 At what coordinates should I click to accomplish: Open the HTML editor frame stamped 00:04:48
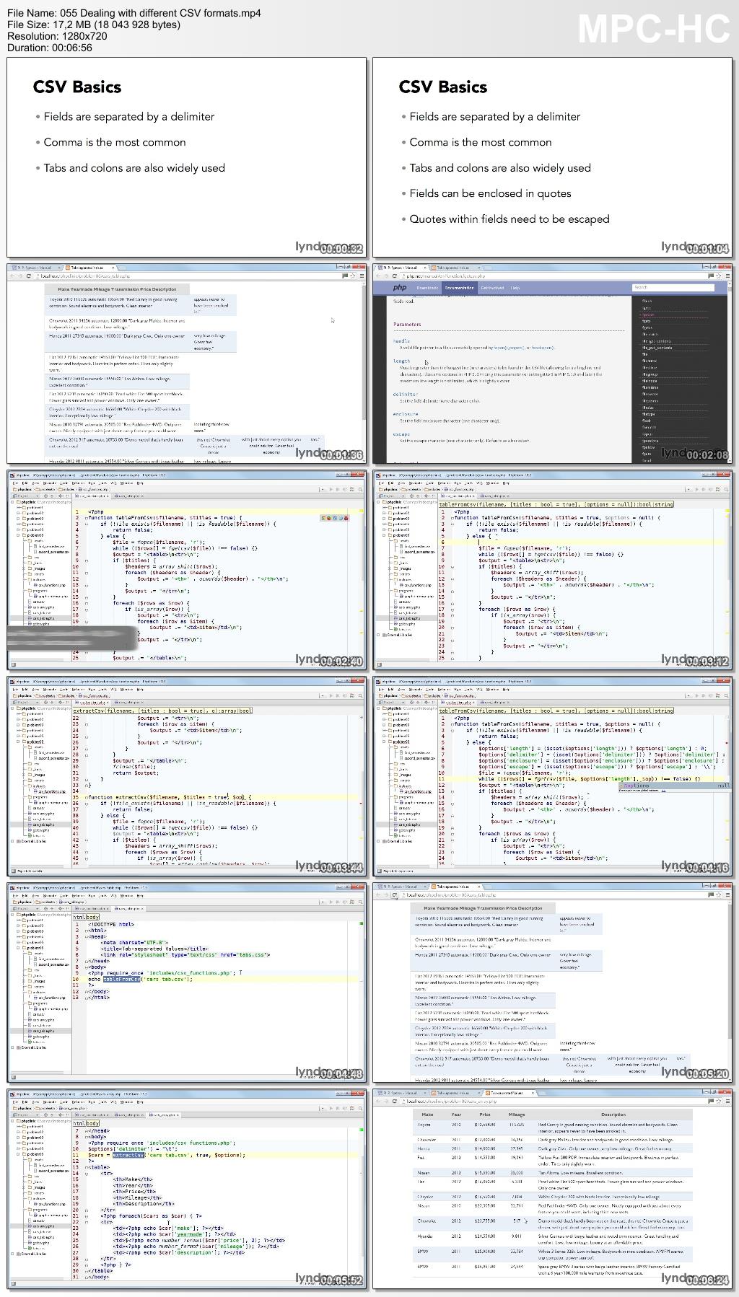click(187, 982)
